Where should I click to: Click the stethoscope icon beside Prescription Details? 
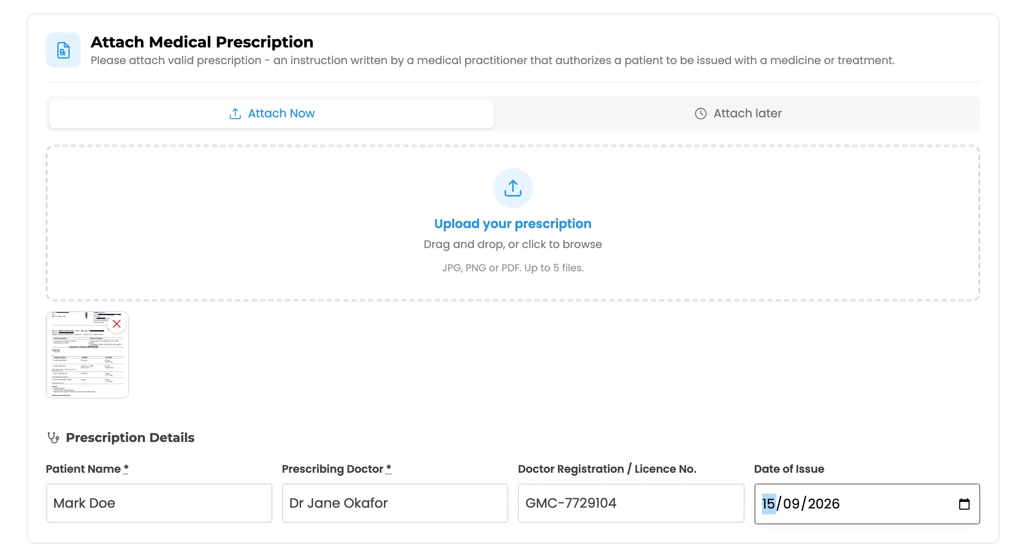(x=53, y=438)
